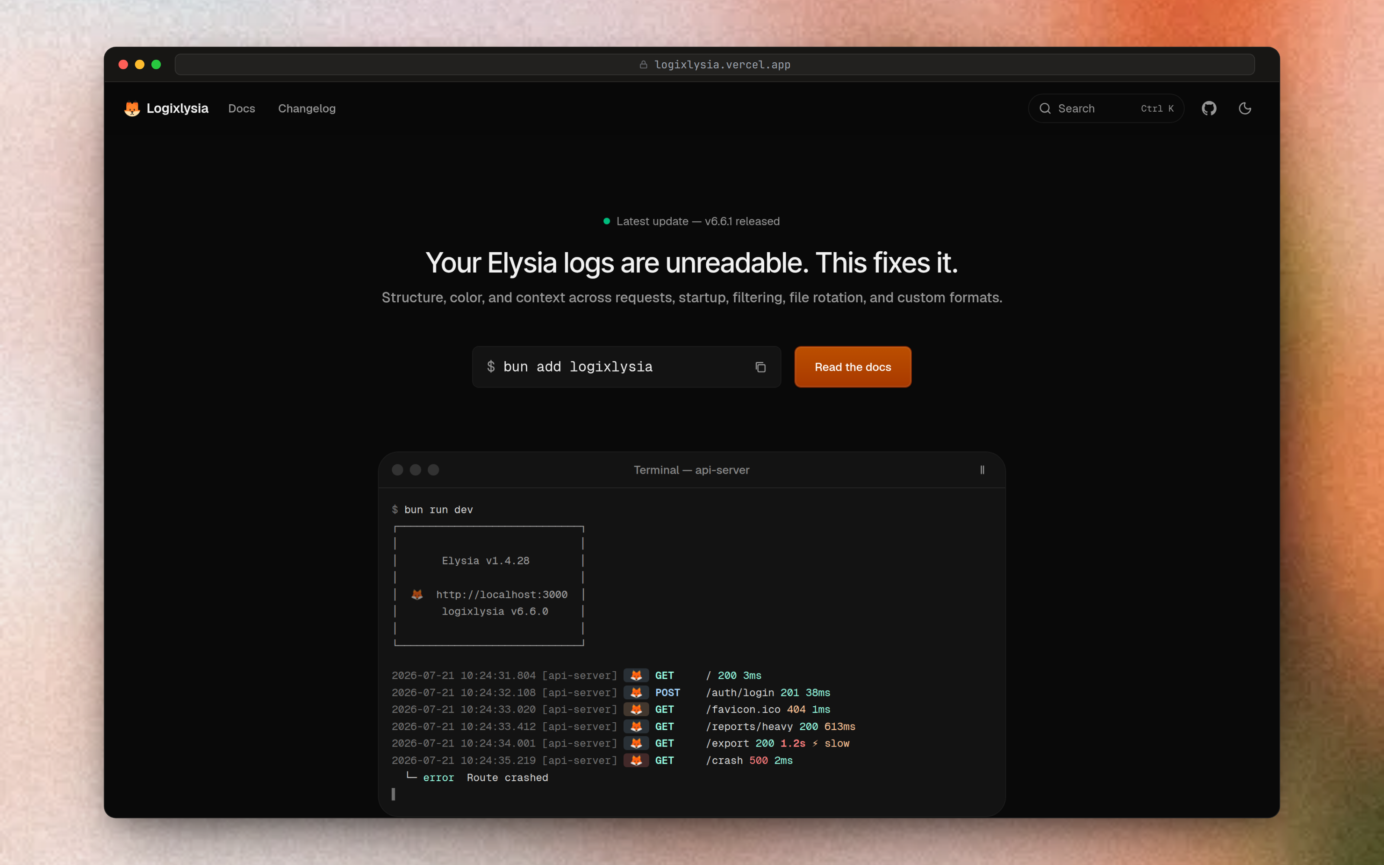Pause the terminal animation
1384x865 pixels.
982,470
